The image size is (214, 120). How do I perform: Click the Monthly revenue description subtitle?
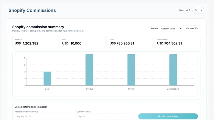click(x=48, y=31)
